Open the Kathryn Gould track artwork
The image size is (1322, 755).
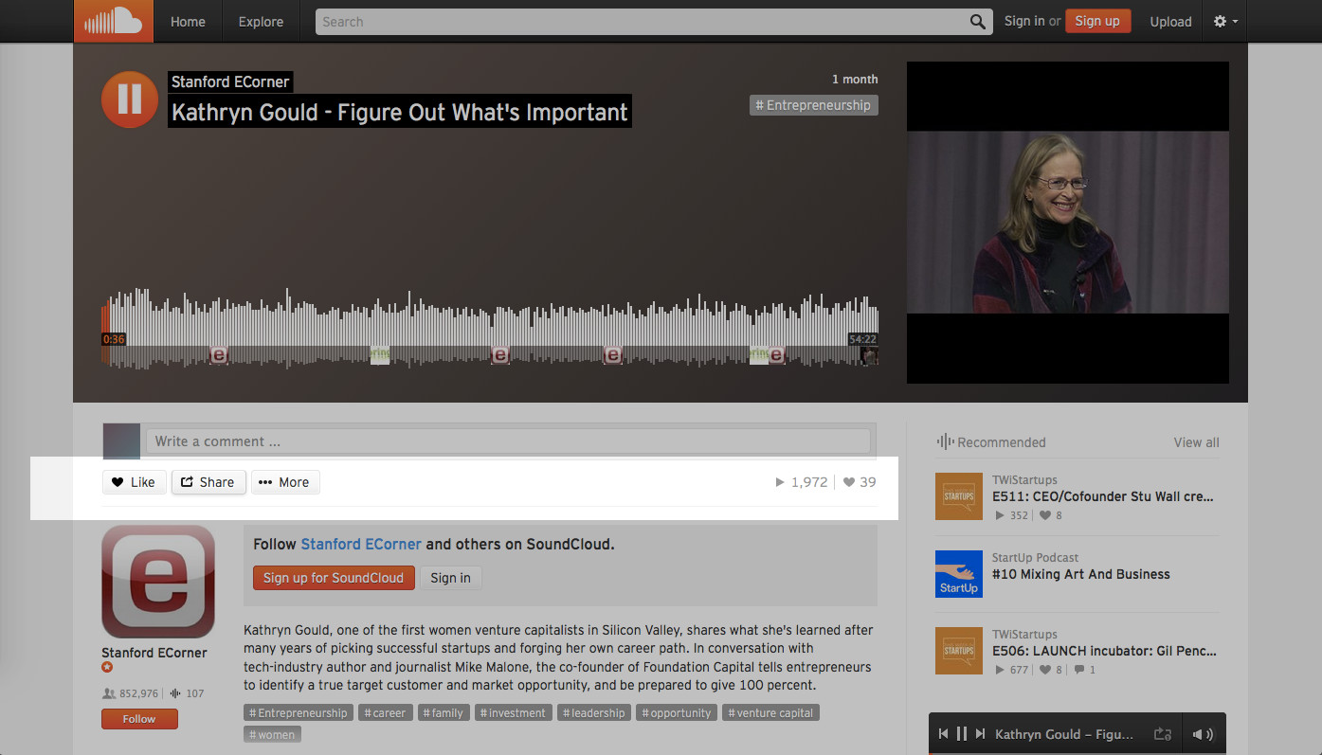[1068, 223]
